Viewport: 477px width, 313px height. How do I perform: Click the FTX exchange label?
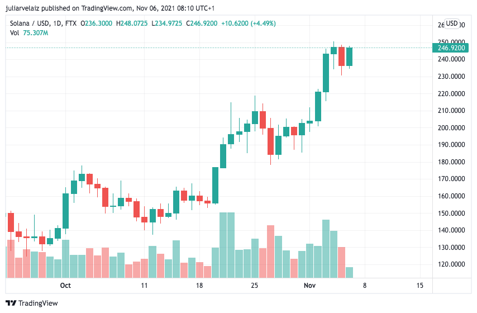[x=71, y=23]
